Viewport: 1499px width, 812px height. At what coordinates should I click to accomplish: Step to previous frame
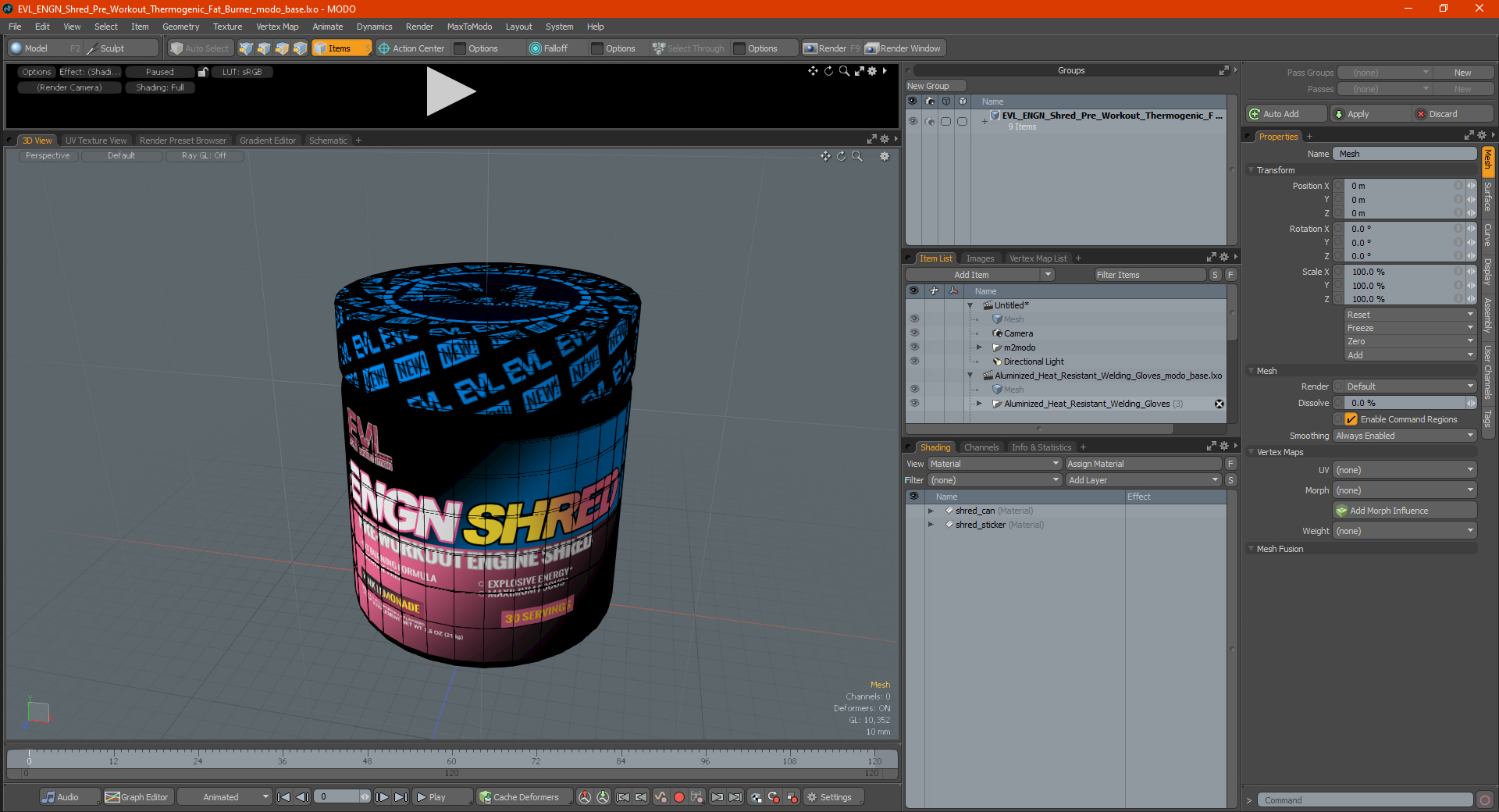tap(303, 797)
